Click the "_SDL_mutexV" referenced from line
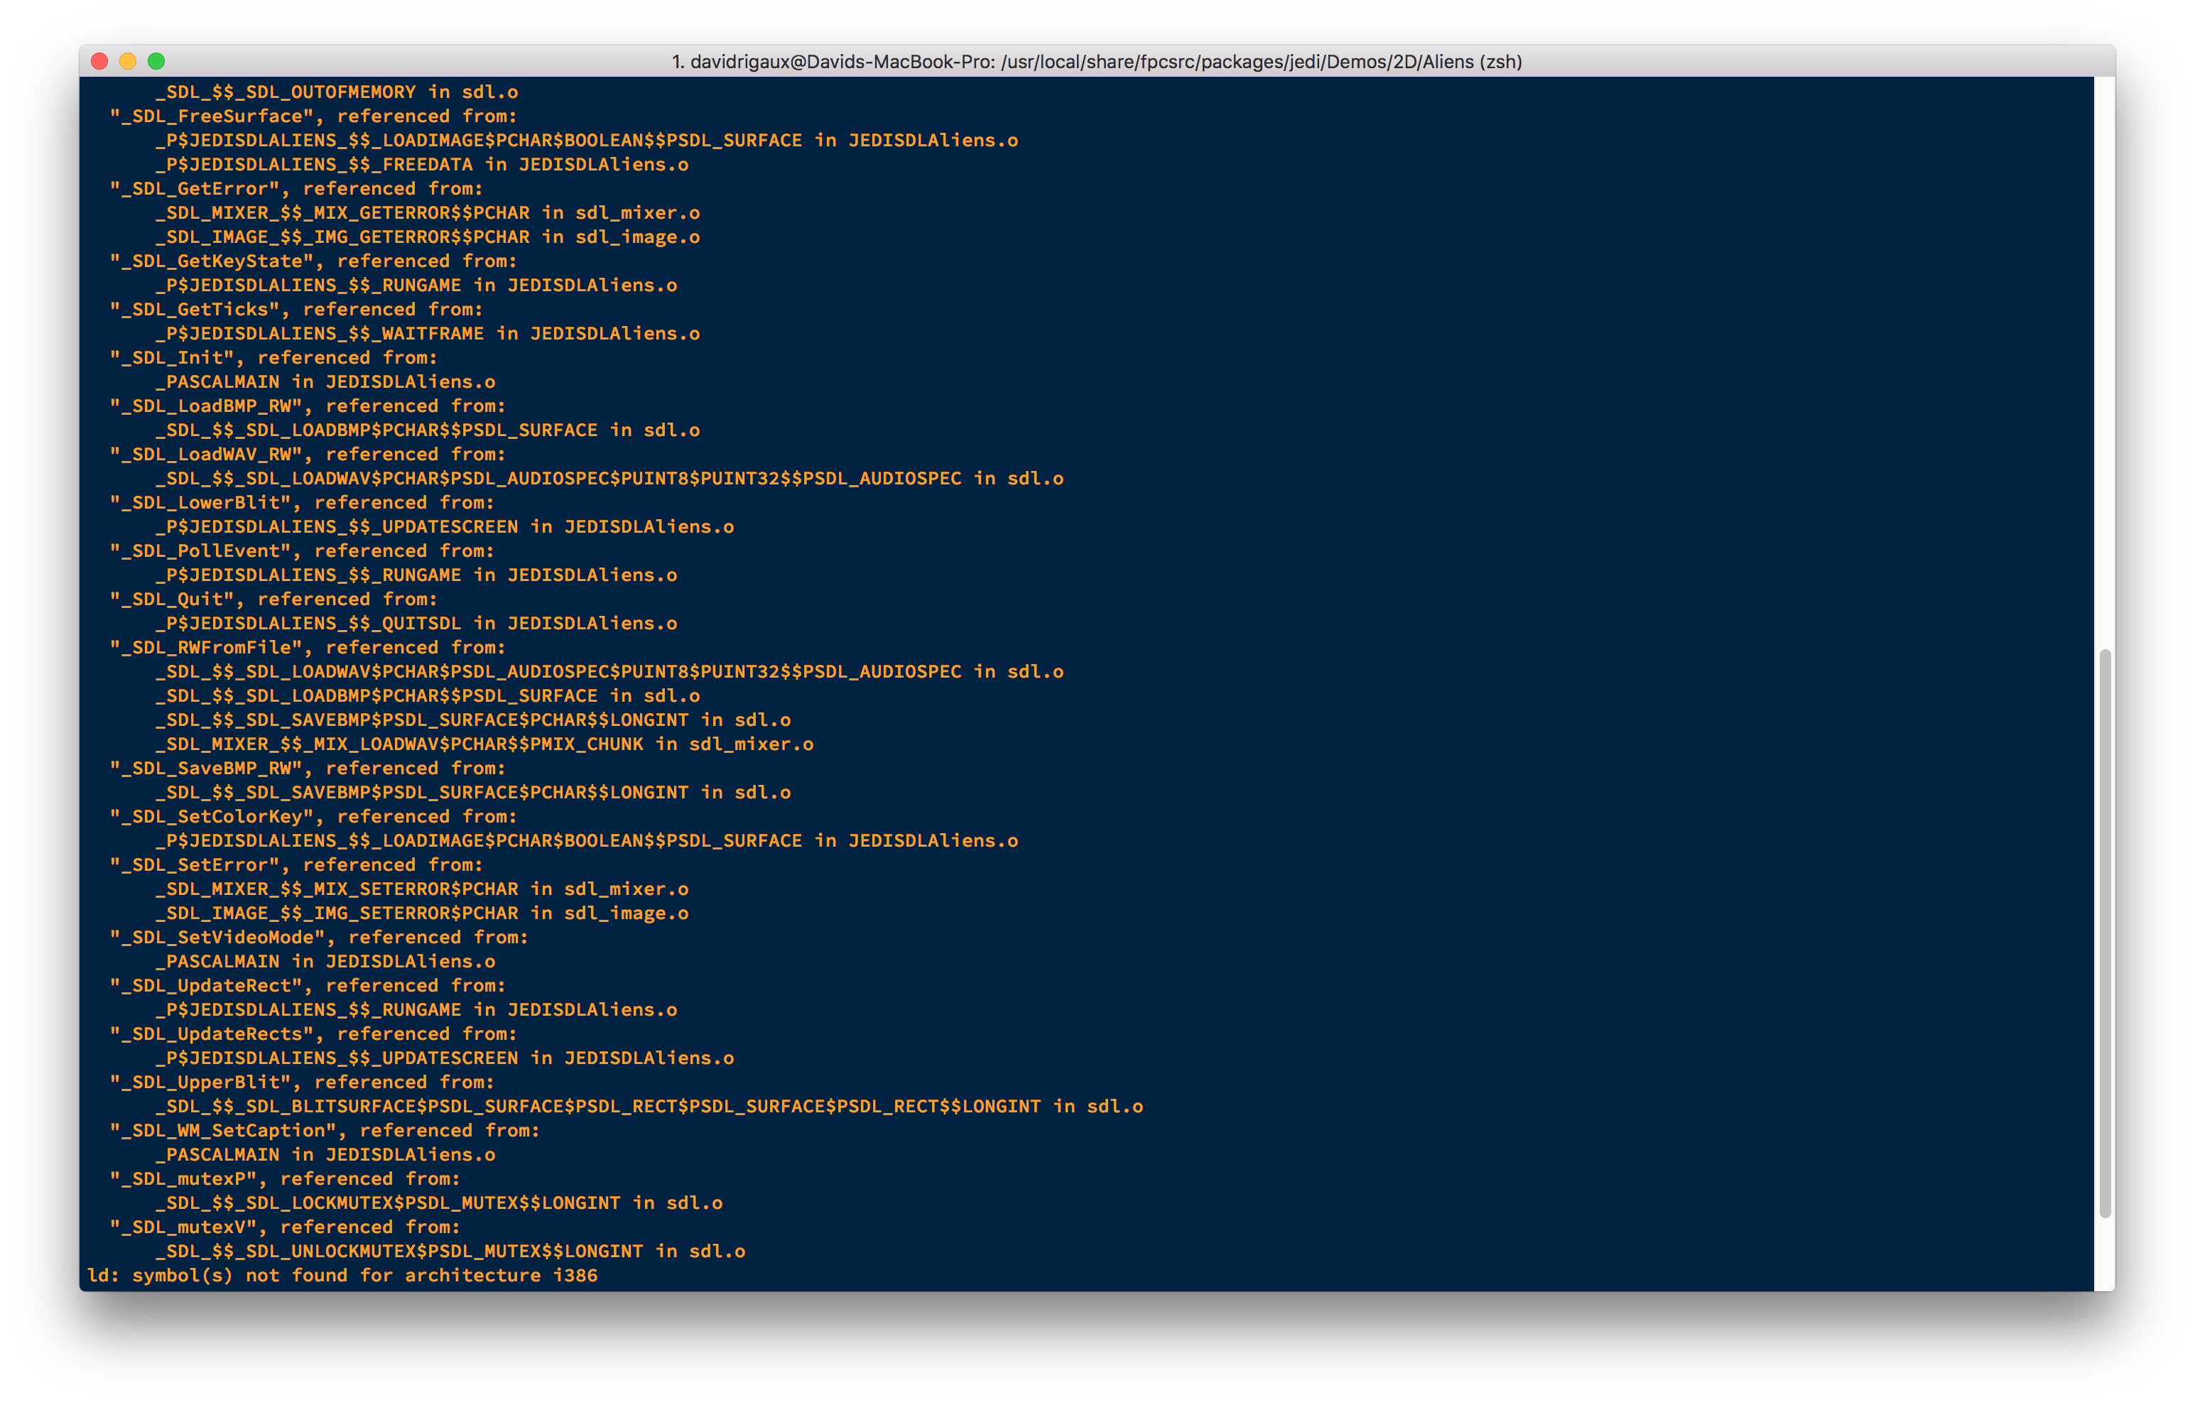The height and width of the screenshot is (1405, 2195). click(x=286, y=1227)
